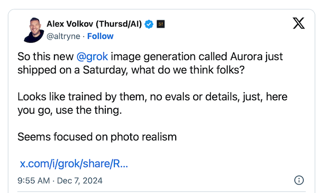Click the 9:55 AM timestamp
Screen dimensions: 327x193
(x=34, y=181)
